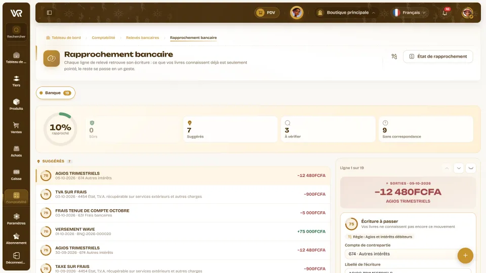Image resolution: width=486 pixels, height=273 pixels.
Task: Open user profile avatar at top right
Action: point(467,13)
